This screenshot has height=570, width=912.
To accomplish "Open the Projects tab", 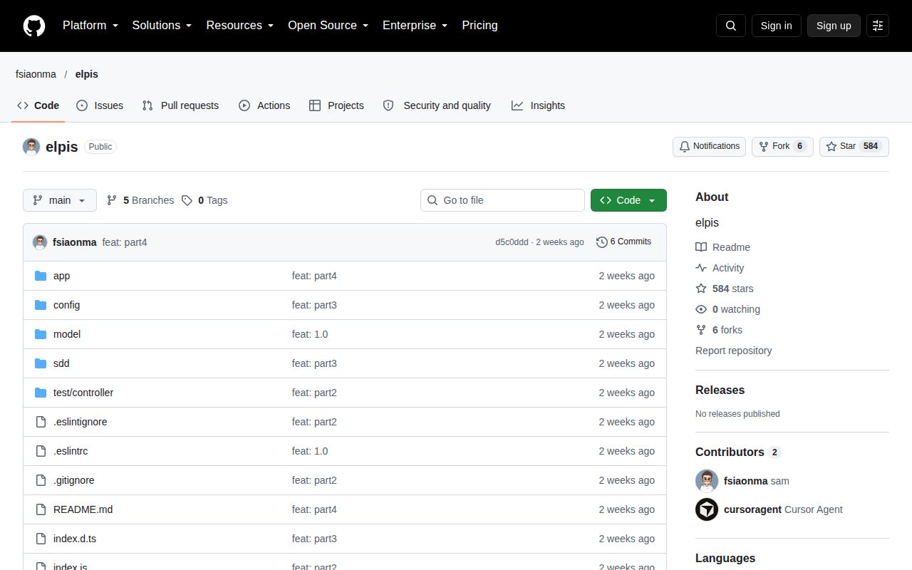I will point(336,105).
